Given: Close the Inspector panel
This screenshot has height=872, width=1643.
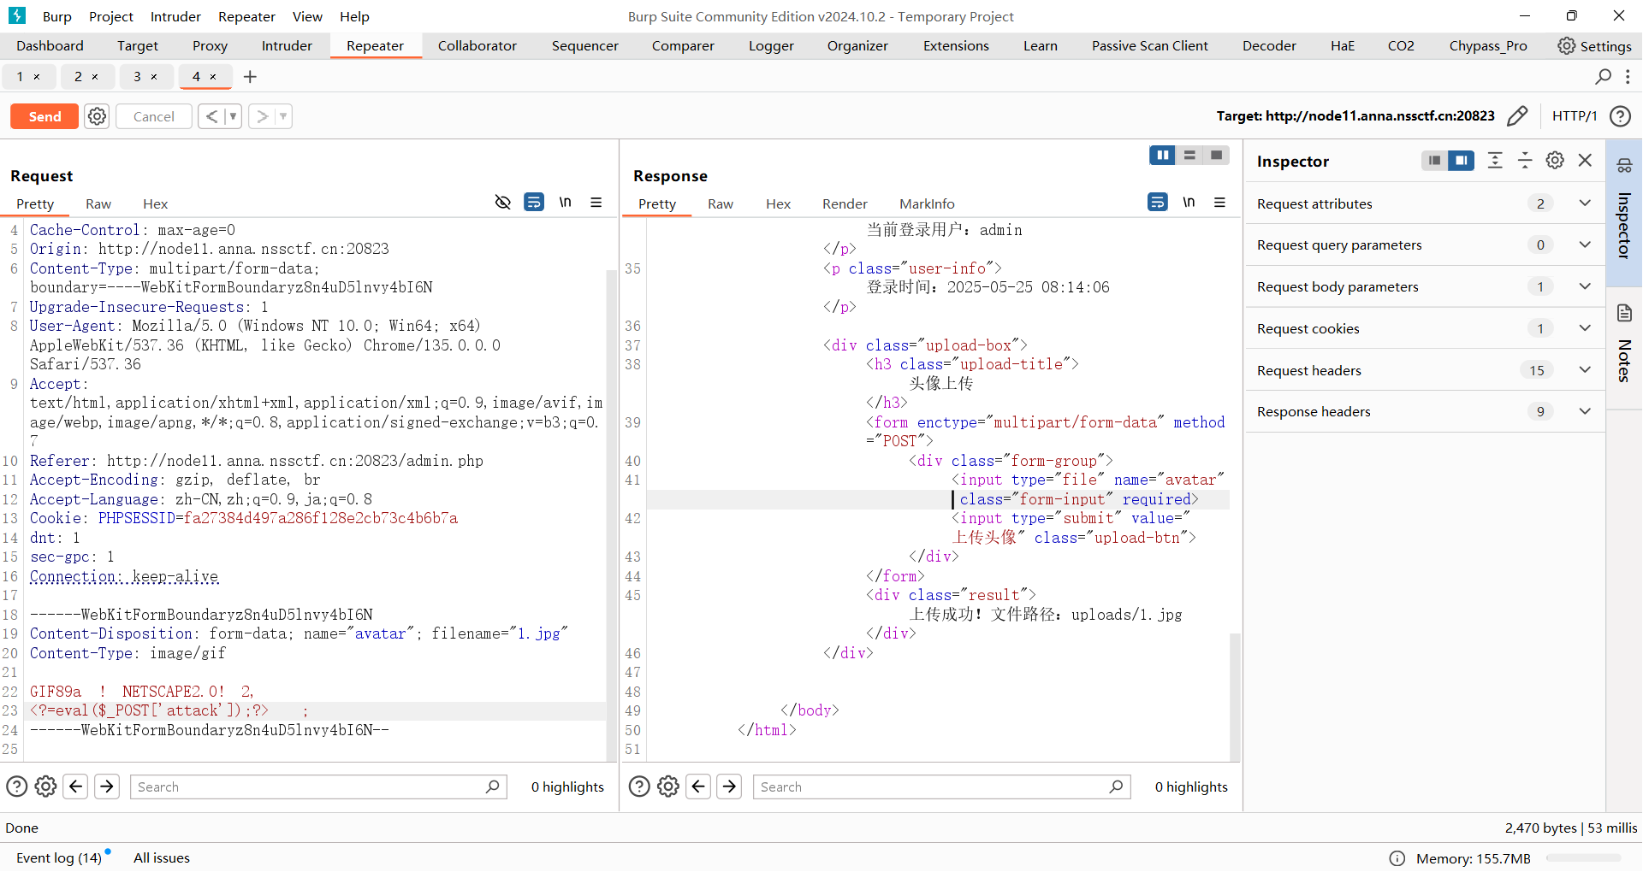Looking at the screenshot, I should click(x=1585, y=161).
